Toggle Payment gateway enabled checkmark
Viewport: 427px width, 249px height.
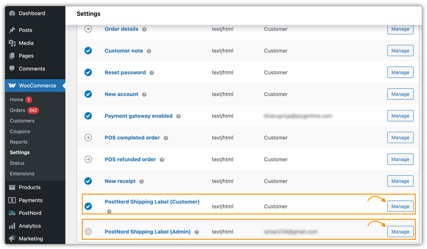click(x=88, y=116)
